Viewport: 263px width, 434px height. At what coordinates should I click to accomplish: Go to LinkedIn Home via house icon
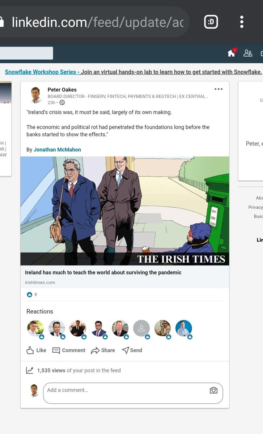click(232, 53)
